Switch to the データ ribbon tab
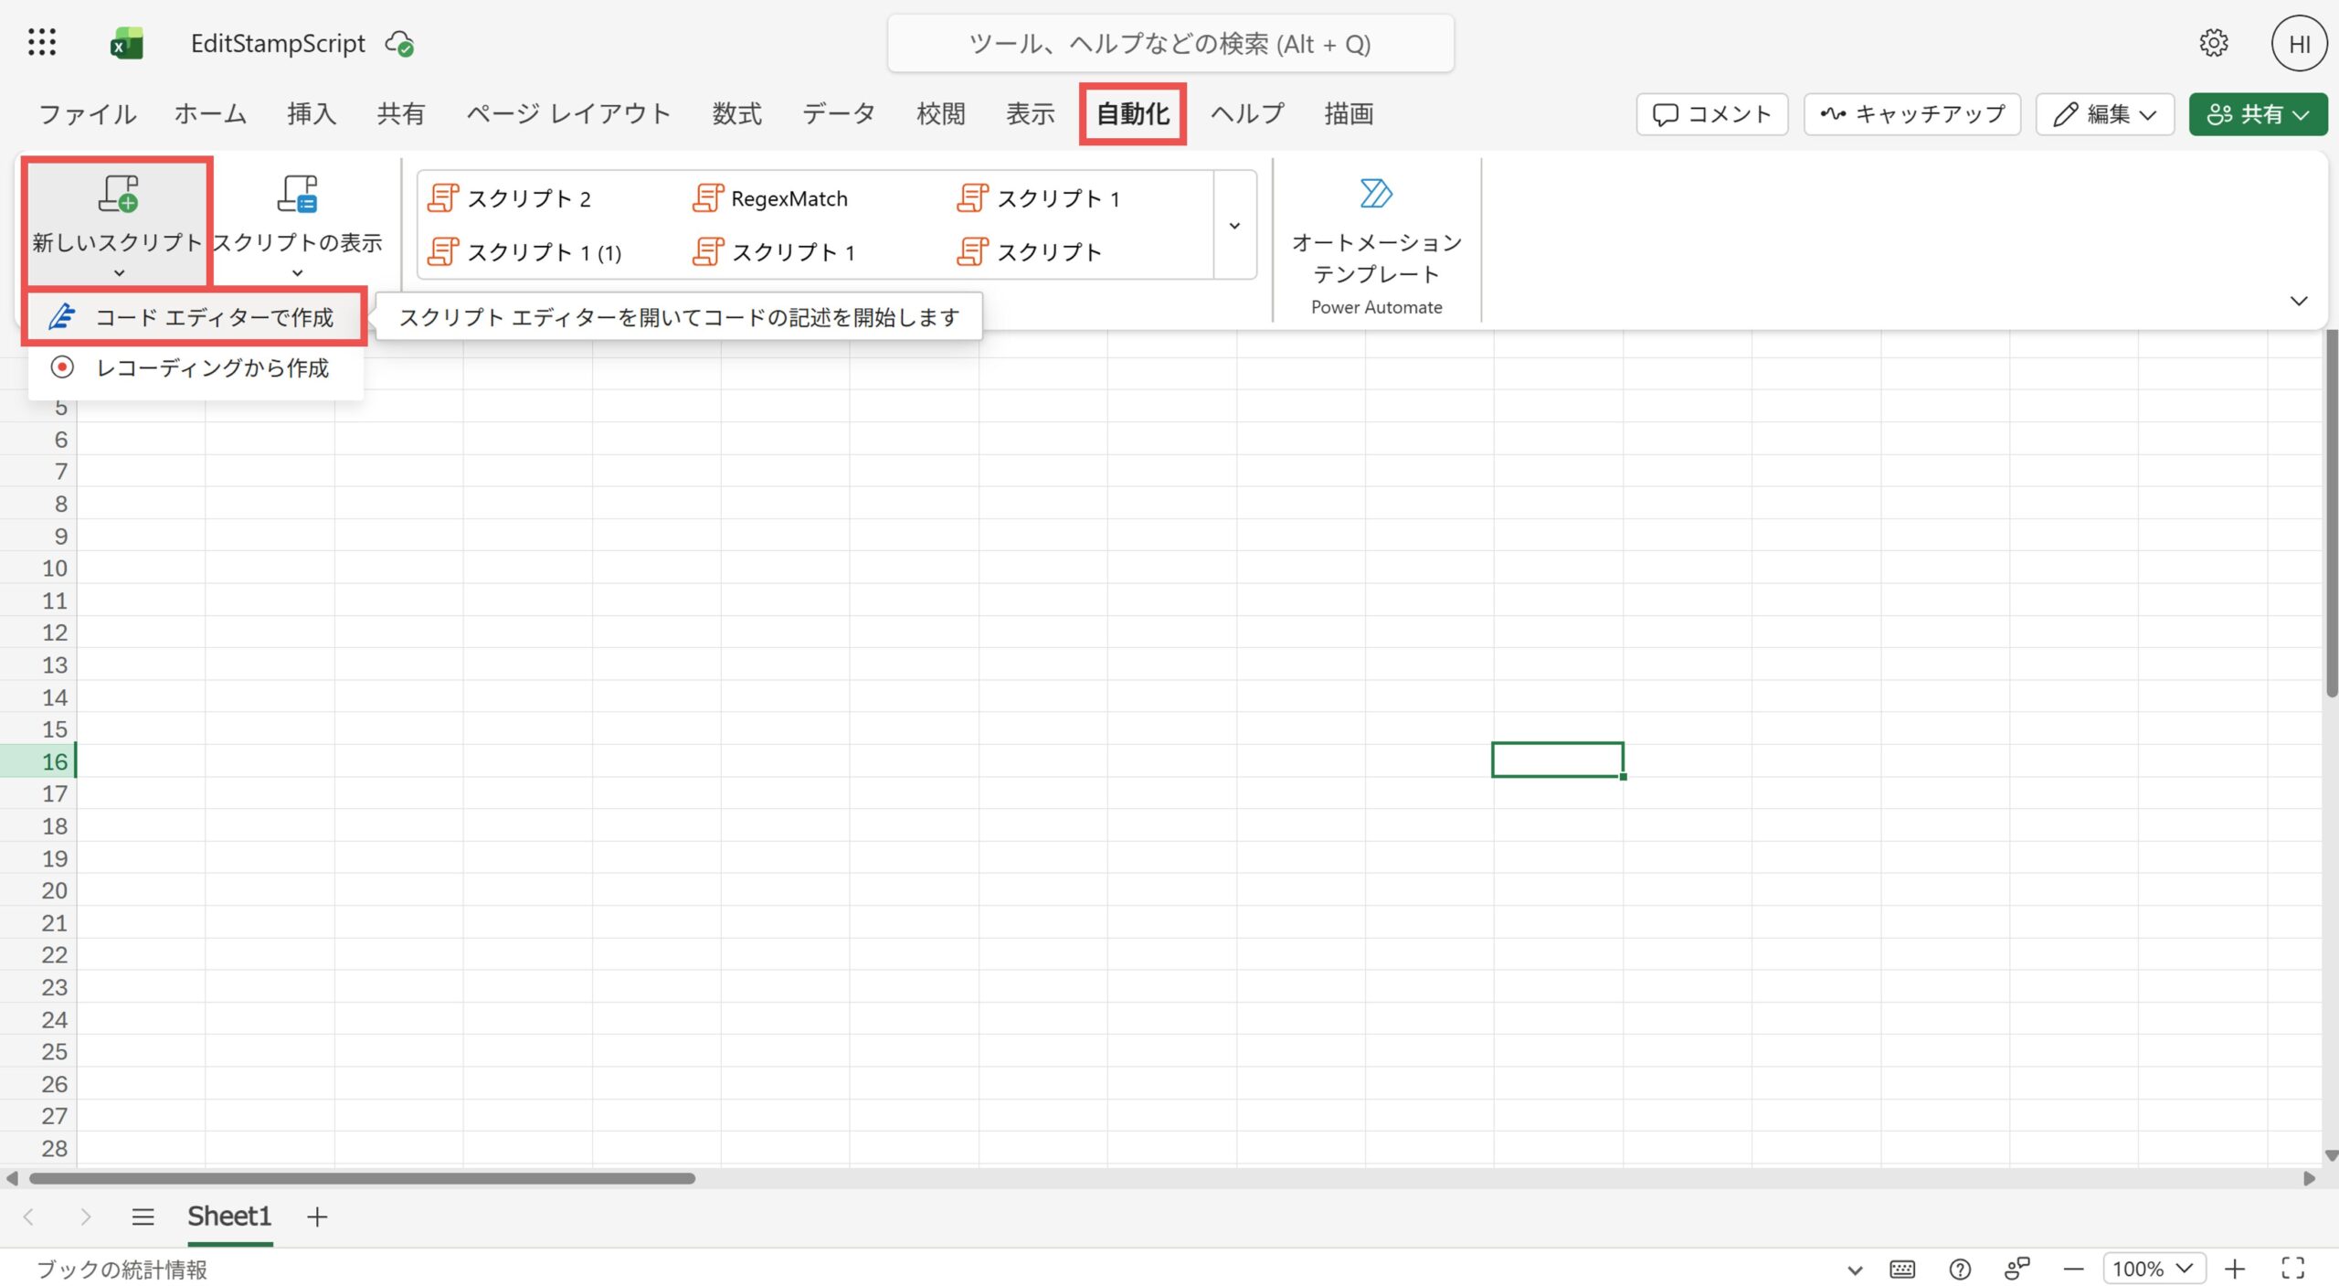Screen dimensions: 2339x1286 coord(838,113)
